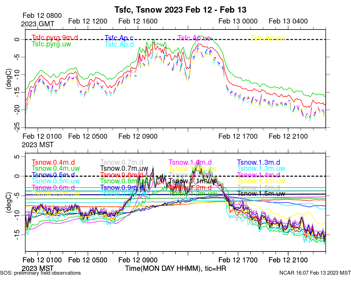351x281 pixels.
Task: Select the yellow 'Tsnow.0.6m.uw' legend label
Action: tap(56, 194)
